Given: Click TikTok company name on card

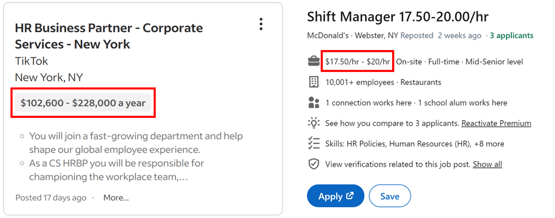Looking at the screenshot, I should click(31, 61).
